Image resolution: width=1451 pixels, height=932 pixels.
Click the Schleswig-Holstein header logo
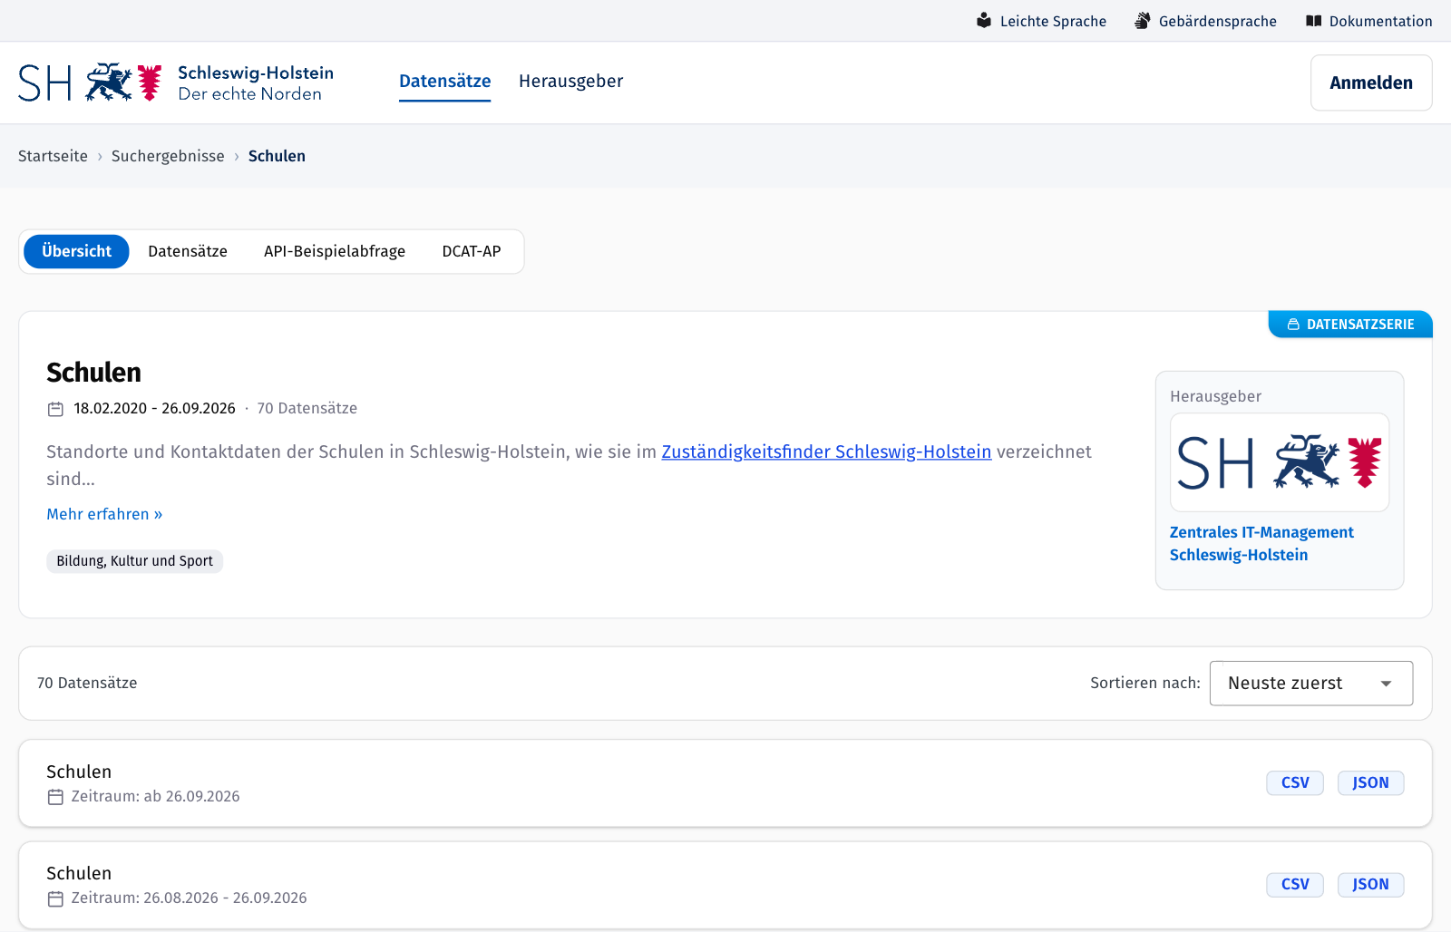coord(176,83)
